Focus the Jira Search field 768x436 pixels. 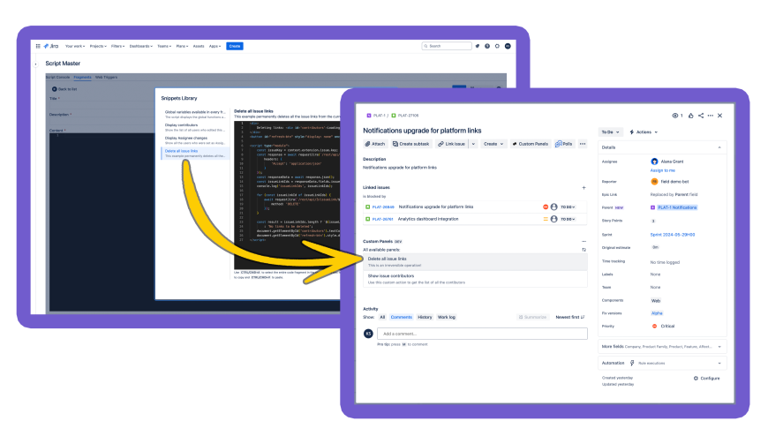447,46
